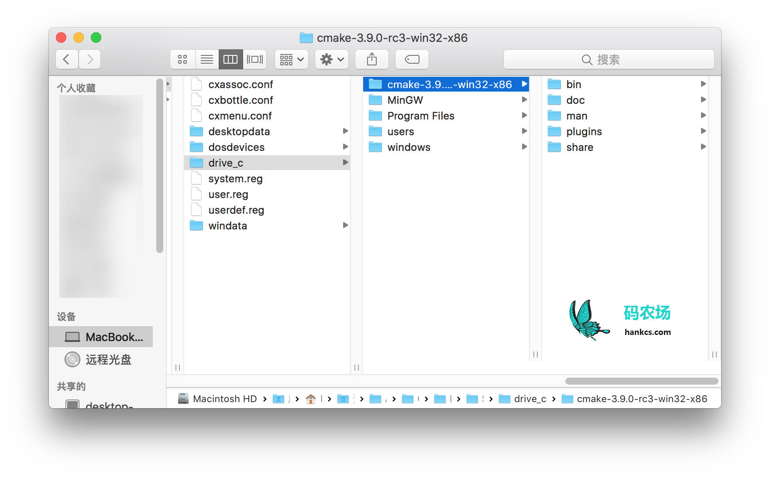Go forward with the forward arrow

[x=90, y=59]
